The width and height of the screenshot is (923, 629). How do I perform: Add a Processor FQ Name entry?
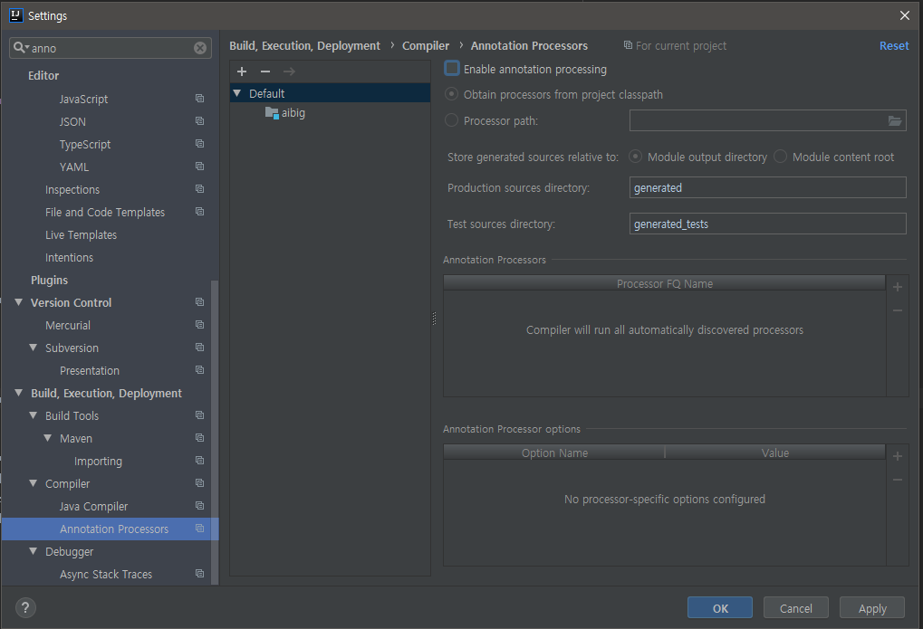point(897,287)
